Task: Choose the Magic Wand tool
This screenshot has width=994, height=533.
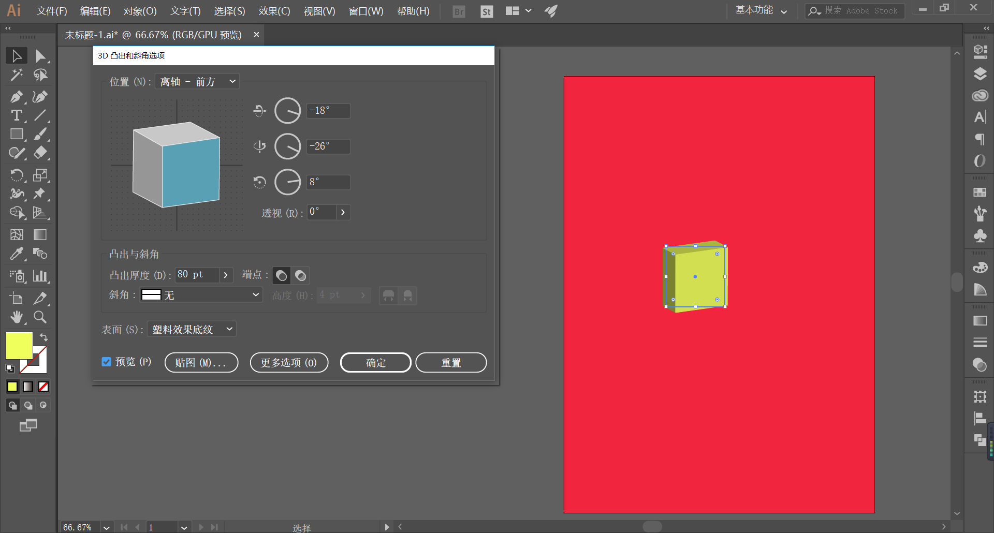Action: pos(17,75)
